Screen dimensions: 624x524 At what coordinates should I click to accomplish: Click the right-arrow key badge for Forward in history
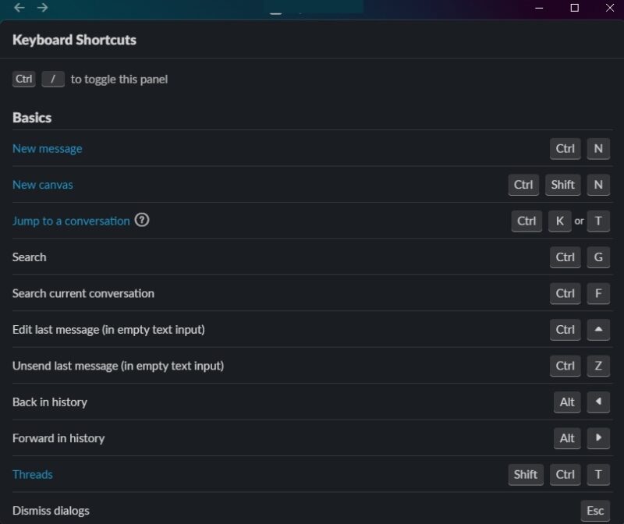point(598,438)
